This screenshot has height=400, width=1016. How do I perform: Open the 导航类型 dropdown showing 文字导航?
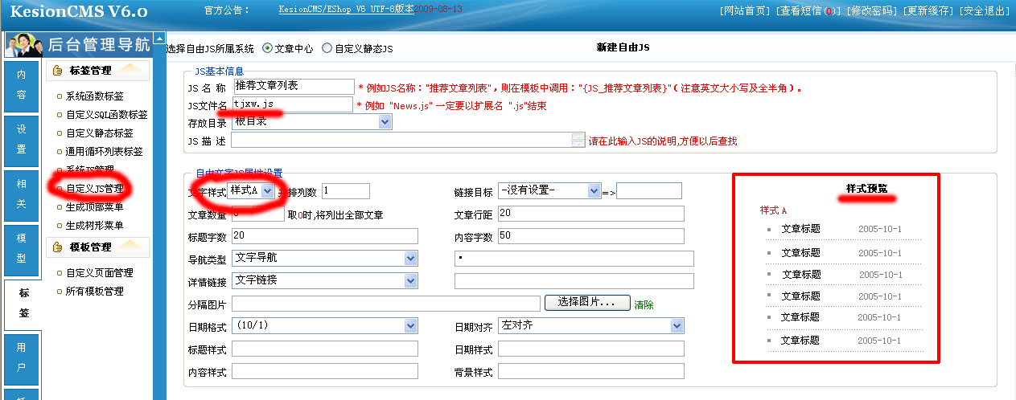coord(324,258)
